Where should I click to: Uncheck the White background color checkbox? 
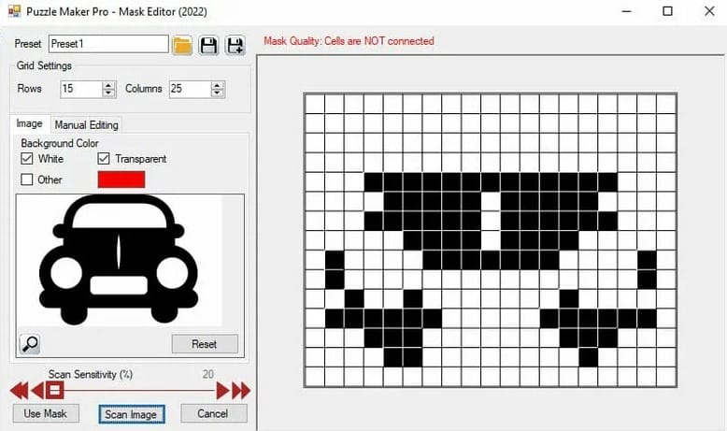[26, 159]
